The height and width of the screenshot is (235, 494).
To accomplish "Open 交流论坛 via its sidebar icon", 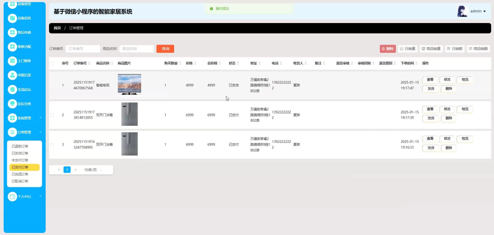I will 12,90.
